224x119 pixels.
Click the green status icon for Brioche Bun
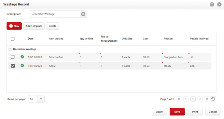pos(22,57)
